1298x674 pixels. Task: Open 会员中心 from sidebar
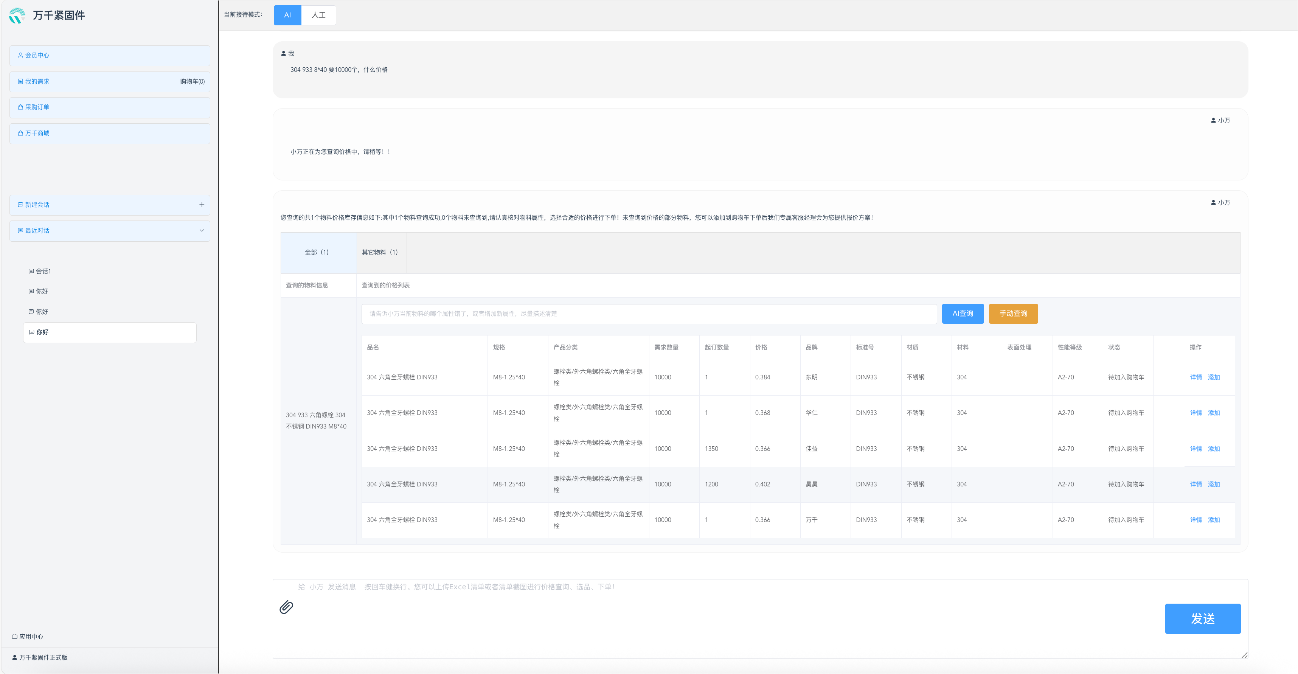[x=109, y=56]
